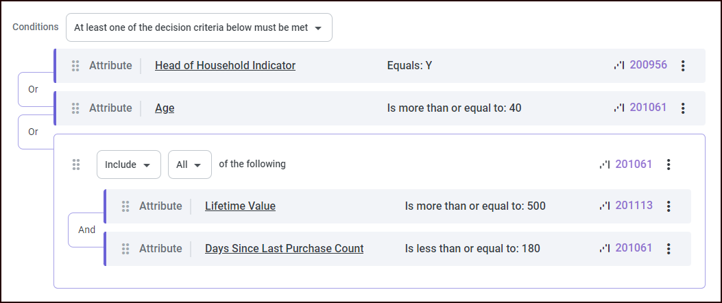This screenshot has height=303, width=722.
Task: Click the drag handle for the Lifetime Value row
Action: tap(125, 206)
